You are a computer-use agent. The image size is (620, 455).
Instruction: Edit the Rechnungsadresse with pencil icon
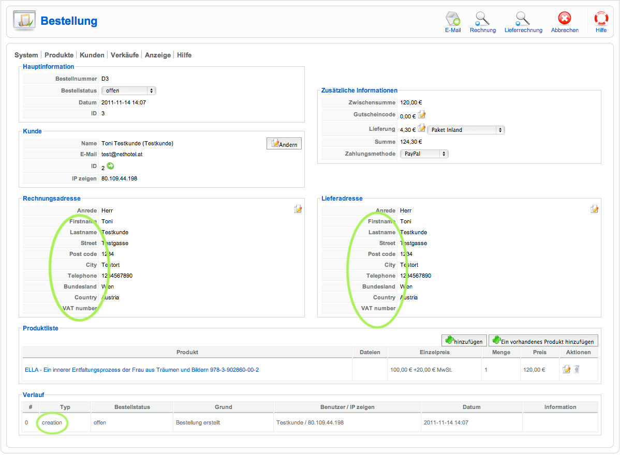[x=298, y=209]
